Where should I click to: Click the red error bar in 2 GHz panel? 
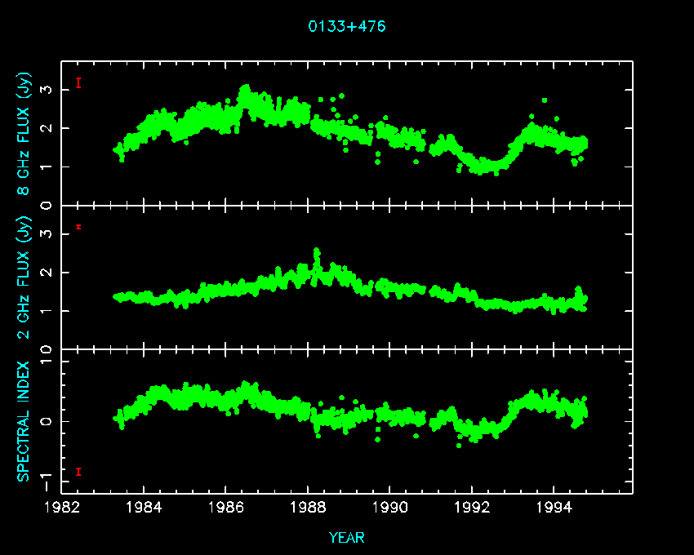78,227
